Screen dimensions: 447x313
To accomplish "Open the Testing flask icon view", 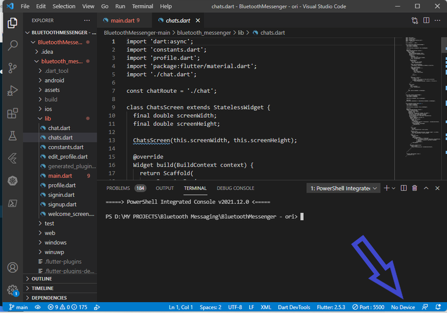I will (12, 136).
